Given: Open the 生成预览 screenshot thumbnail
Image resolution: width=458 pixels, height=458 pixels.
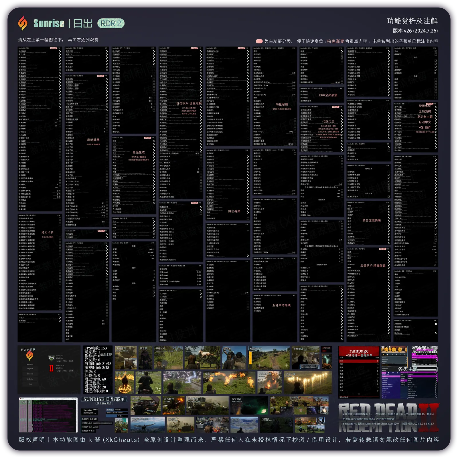Looking at the screenshot, I should pos(126,357).
